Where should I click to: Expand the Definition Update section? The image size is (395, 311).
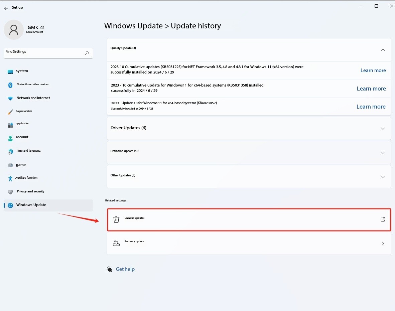coord(383,153)
